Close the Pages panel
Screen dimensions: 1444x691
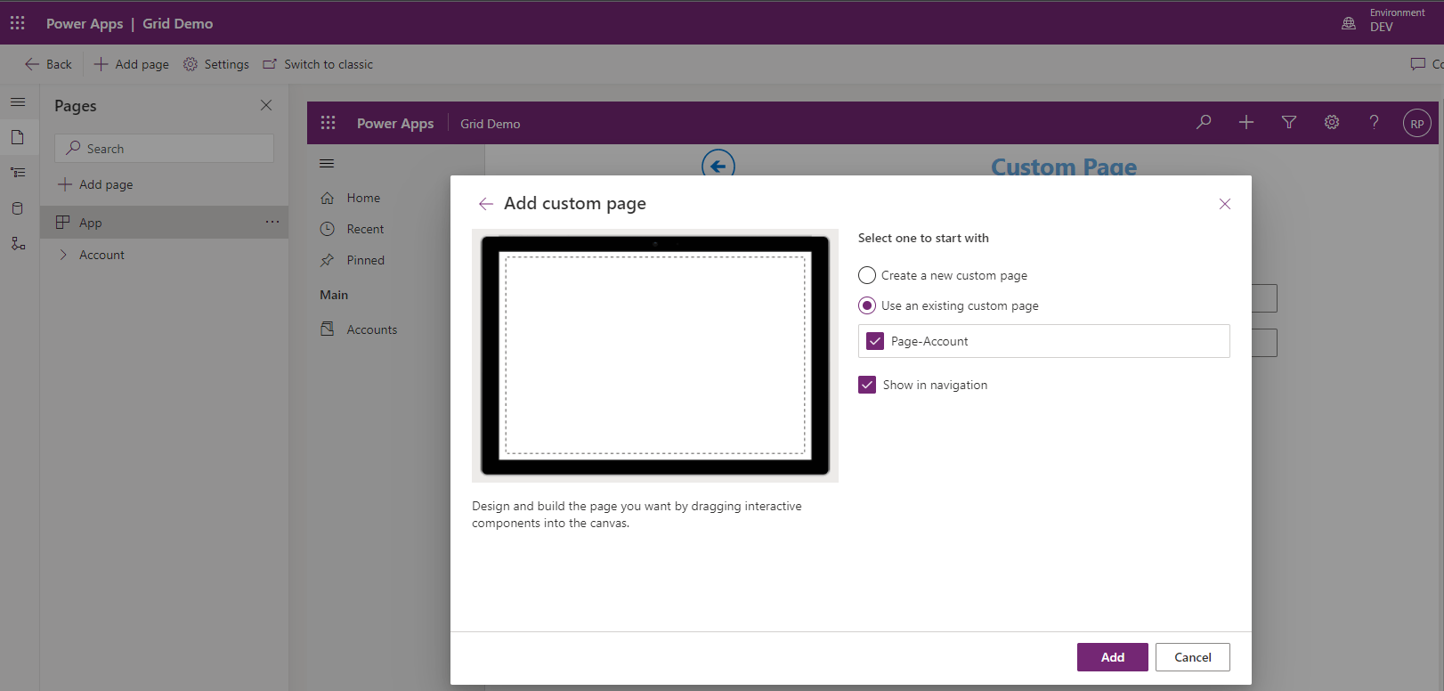(266, 105)
